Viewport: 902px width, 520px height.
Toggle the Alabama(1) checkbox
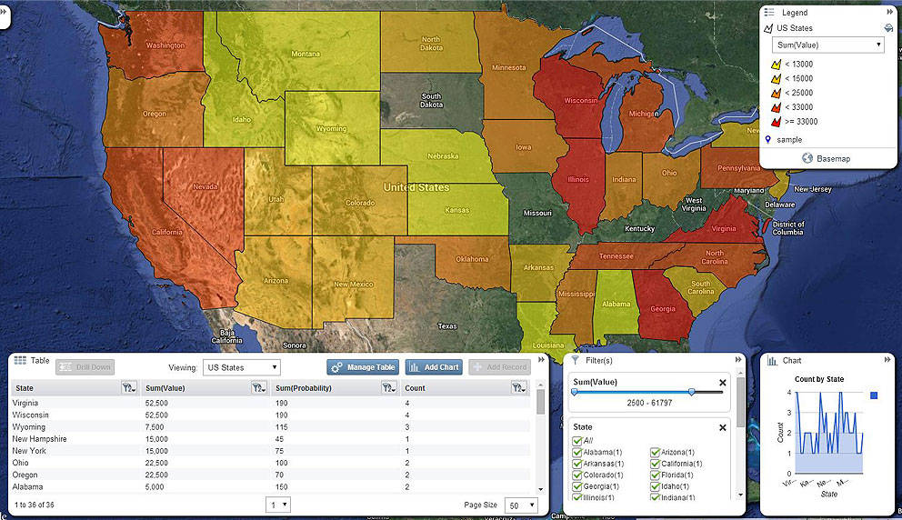point(576,453)
